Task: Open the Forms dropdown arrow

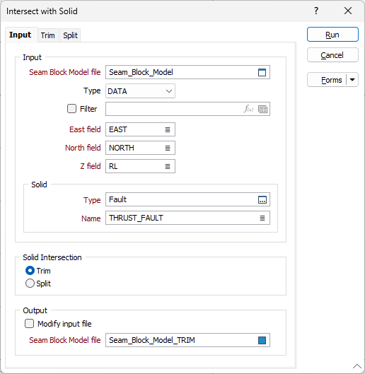Action: [x=352, y=80]
